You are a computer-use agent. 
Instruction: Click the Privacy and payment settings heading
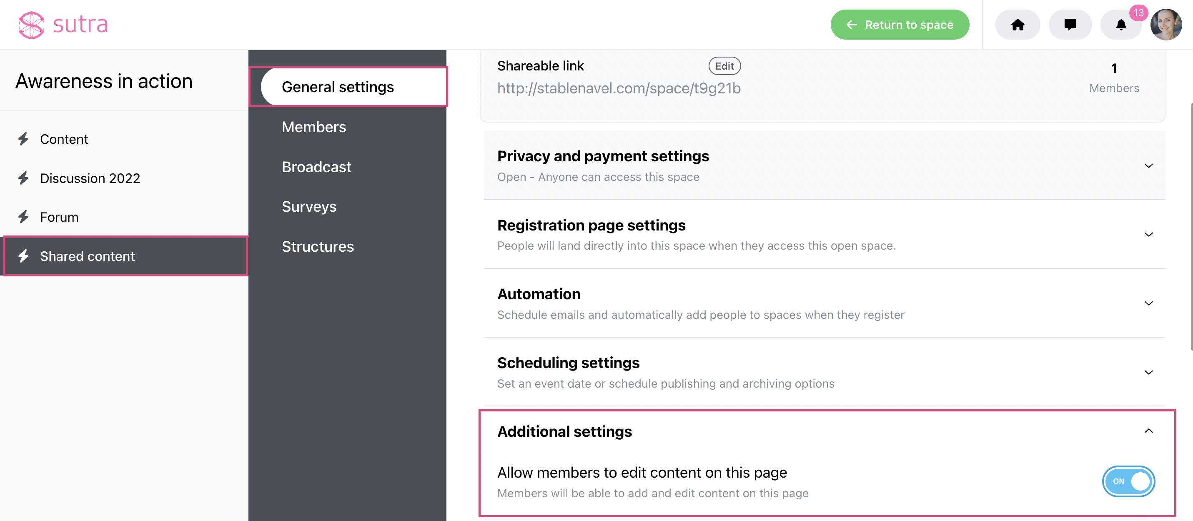pos(603,156)
